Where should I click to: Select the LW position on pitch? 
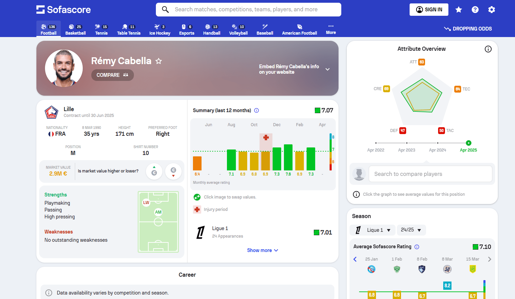[x=146, y=203]
